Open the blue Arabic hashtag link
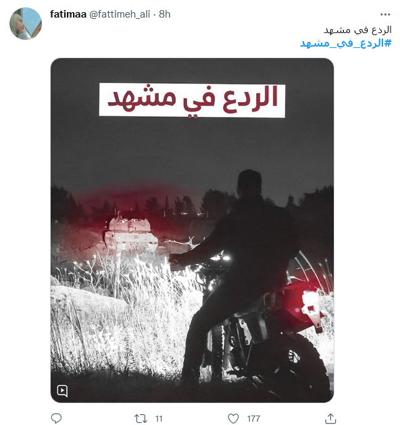The image size is (400, 425). pos(346,43)
